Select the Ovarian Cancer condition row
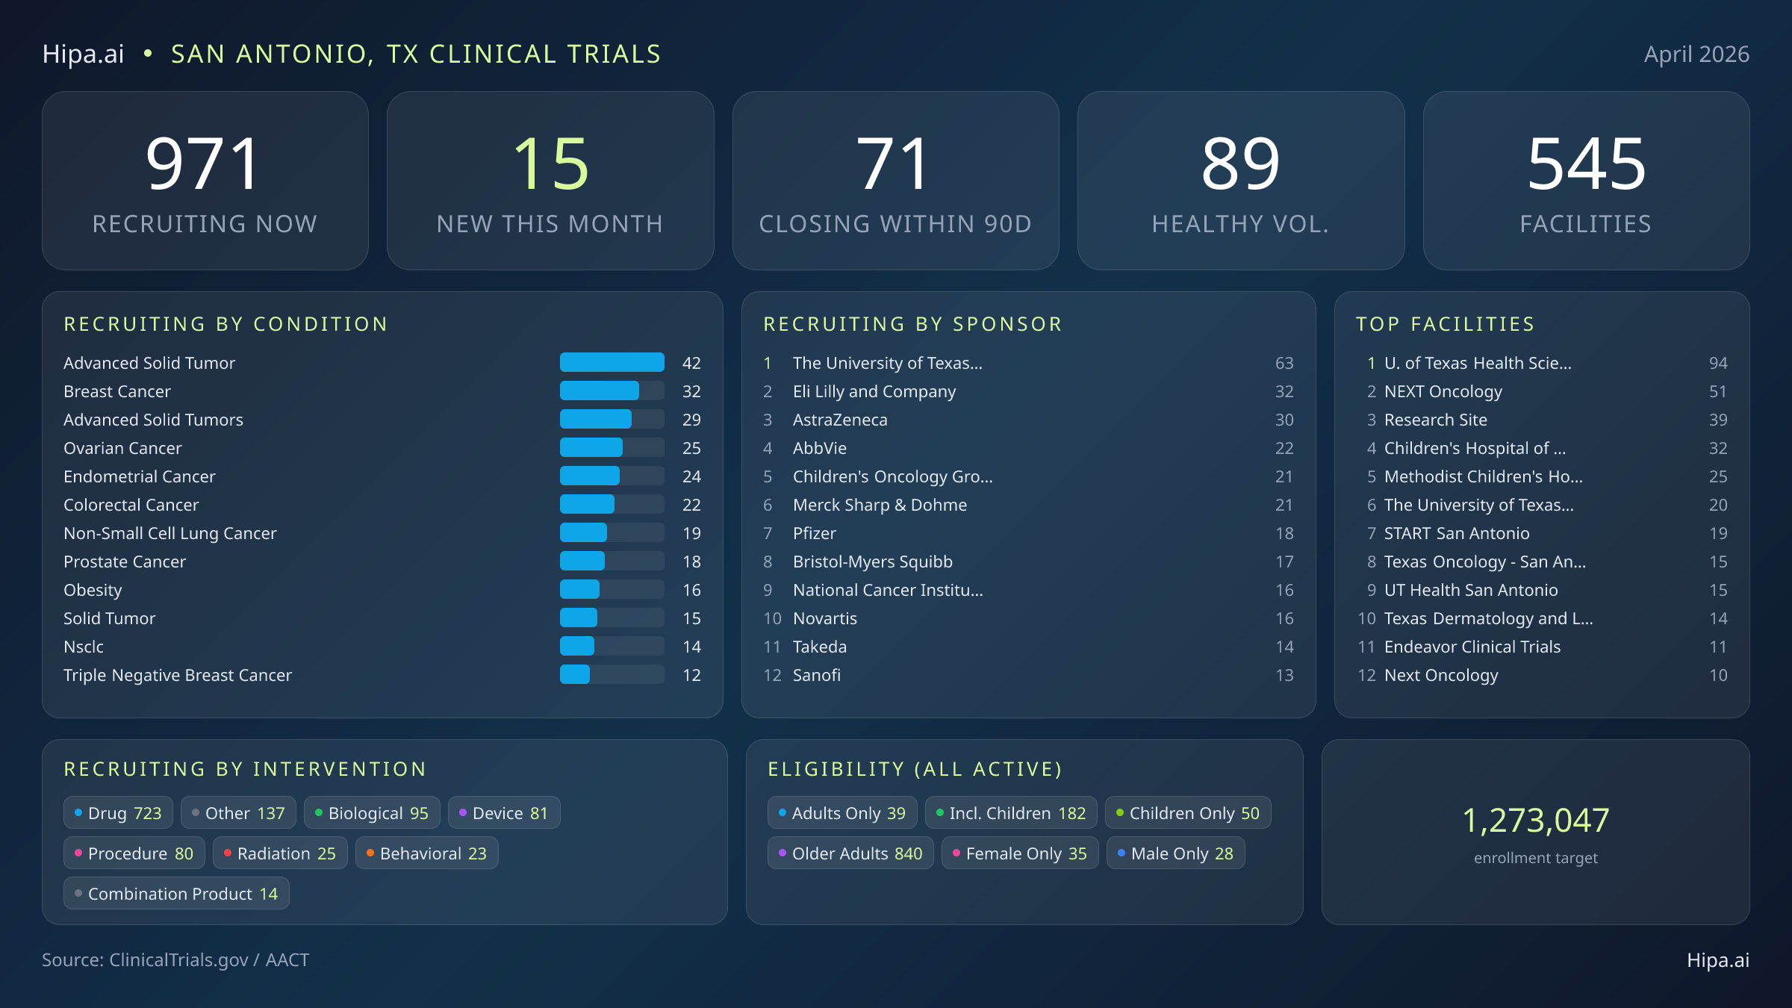 tap(382, 448)
